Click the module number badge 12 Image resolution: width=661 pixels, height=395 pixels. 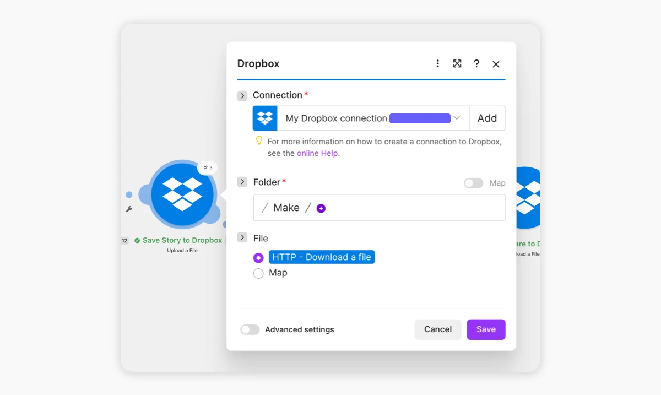click(125, 241)
